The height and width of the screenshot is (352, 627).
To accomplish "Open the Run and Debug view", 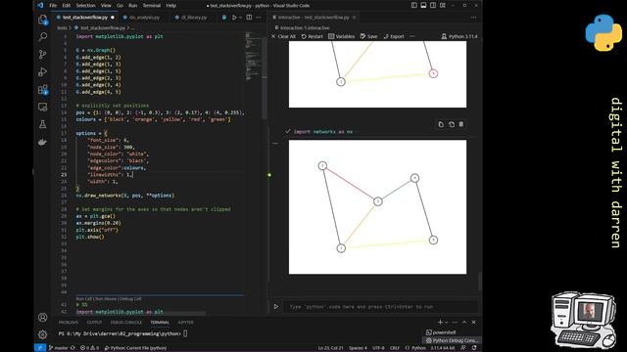I will coord(42,71).
